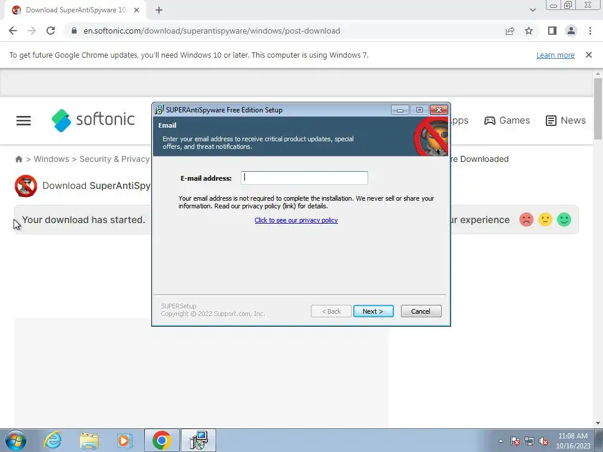Reload the Softonic page
603x452 pixels.
tap(51, 31)
